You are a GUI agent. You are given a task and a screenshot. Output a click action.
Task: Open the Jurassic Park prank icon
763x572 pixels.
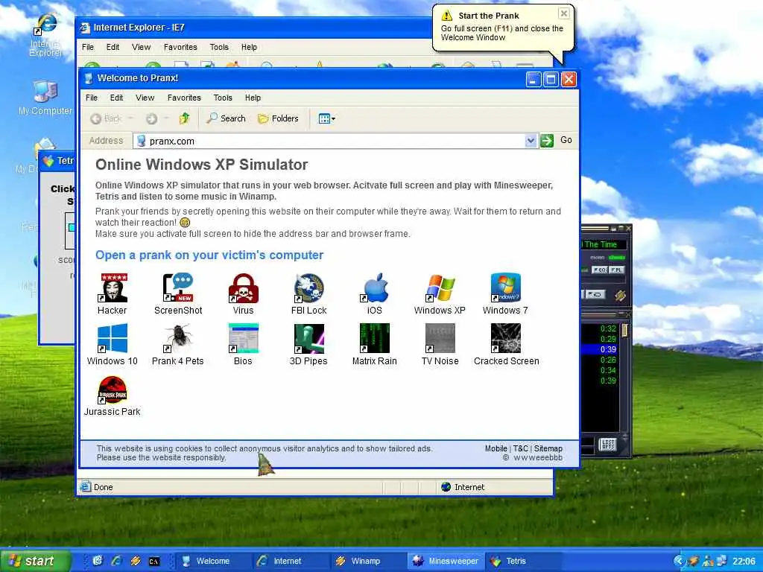pos(113,390)
